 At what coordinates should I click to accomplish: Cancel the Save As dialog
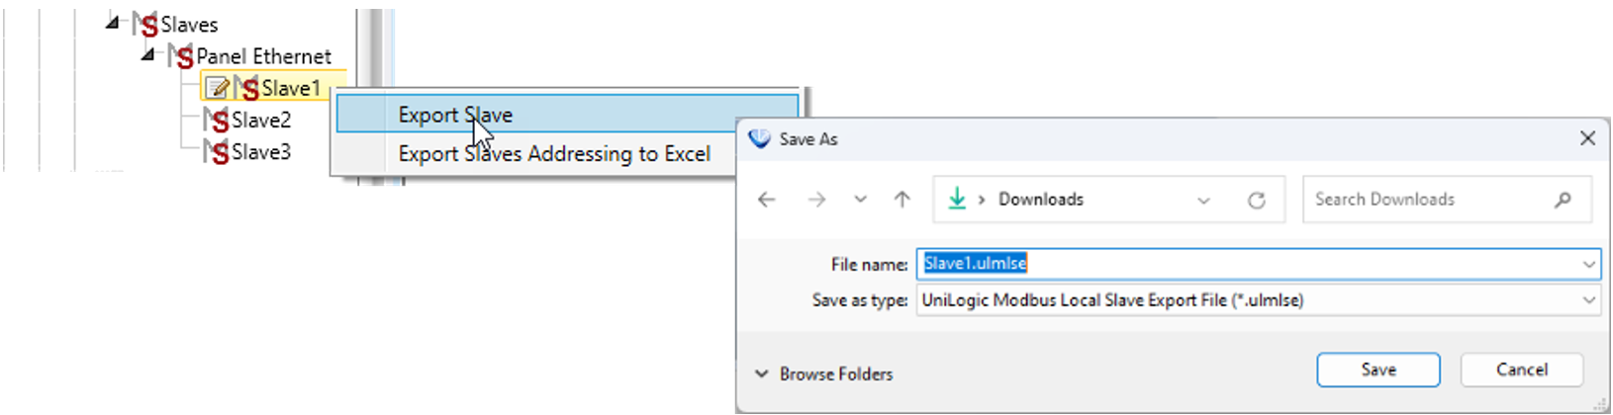[x=1521, y=370]
